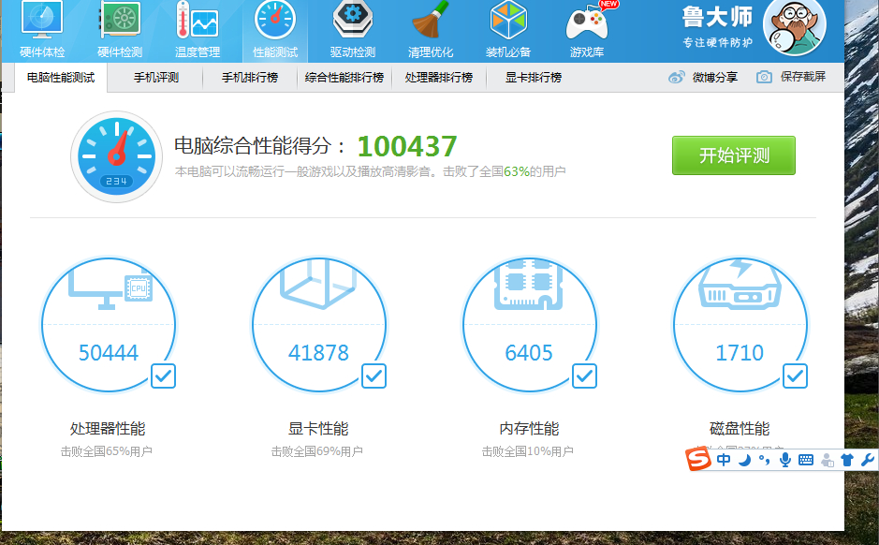Click the 鲁大师 mascot avatar
The height and width of the screenshot is (545, 879).
[795, 27]
